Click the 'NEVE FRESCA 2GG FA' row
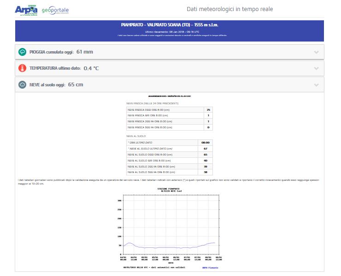Screen dimensions: 341x276 pyautogui.click(x=170, y=121)
